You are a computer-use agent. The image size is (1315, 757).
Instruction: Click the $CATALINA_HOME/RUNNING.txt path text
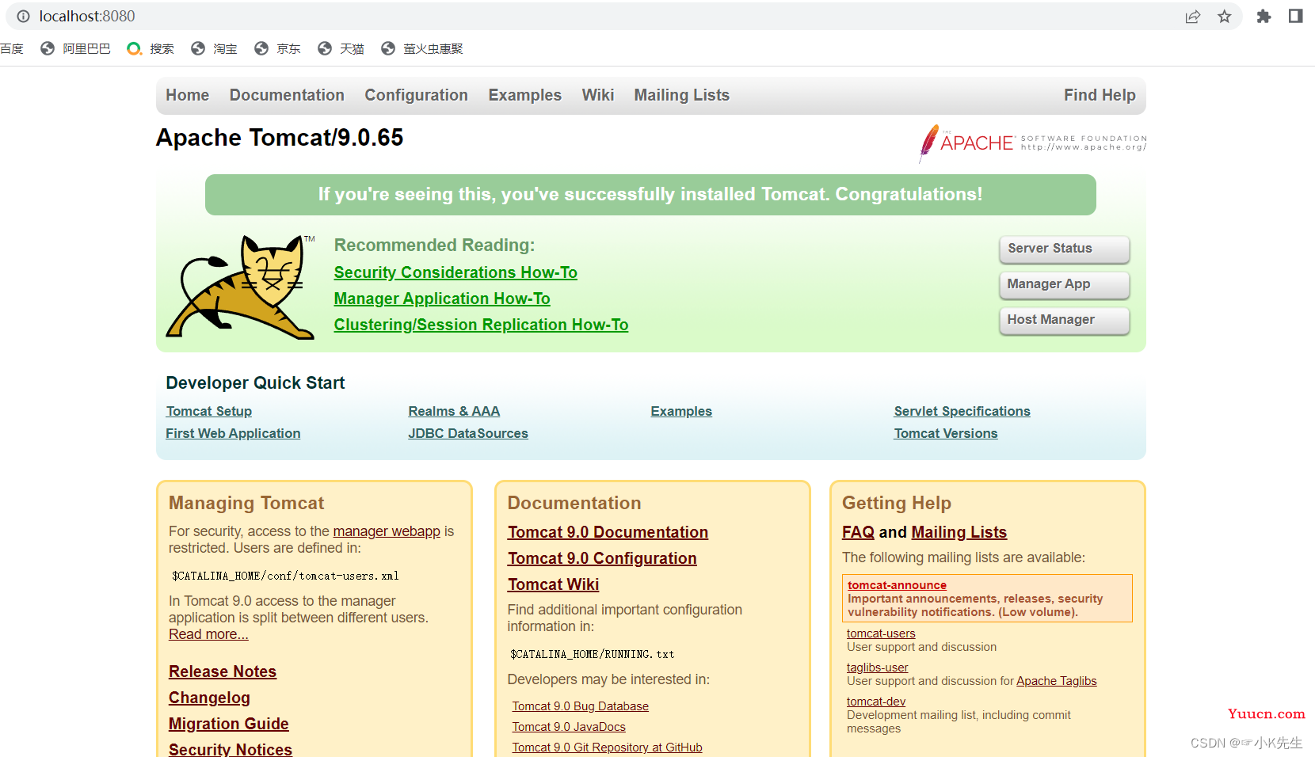(x=593, y=654)
